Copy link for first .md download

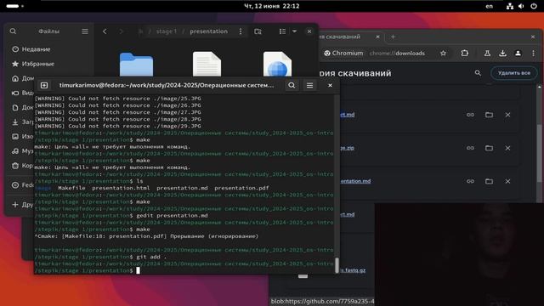pos(470,115)
